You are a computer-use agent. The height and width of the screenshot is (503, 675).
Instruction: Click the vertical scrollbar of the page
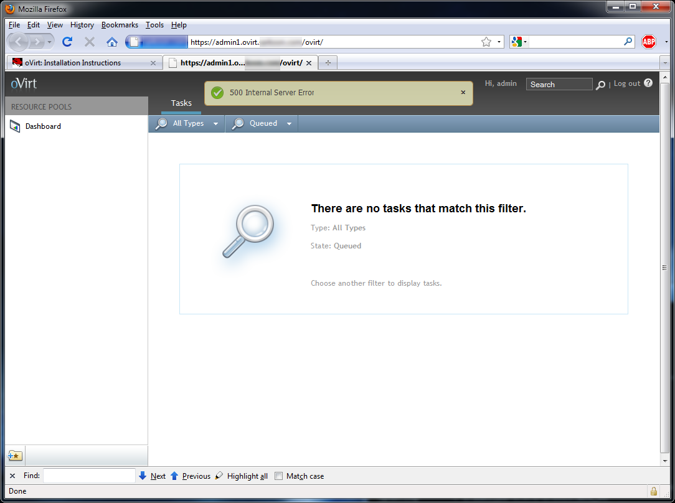tap(664, 268)
